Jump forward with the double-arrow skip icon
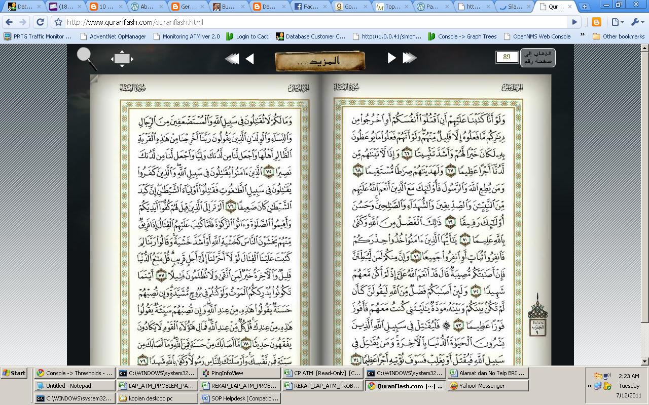This screenshot has height=405, width=649. click(410, 58)
